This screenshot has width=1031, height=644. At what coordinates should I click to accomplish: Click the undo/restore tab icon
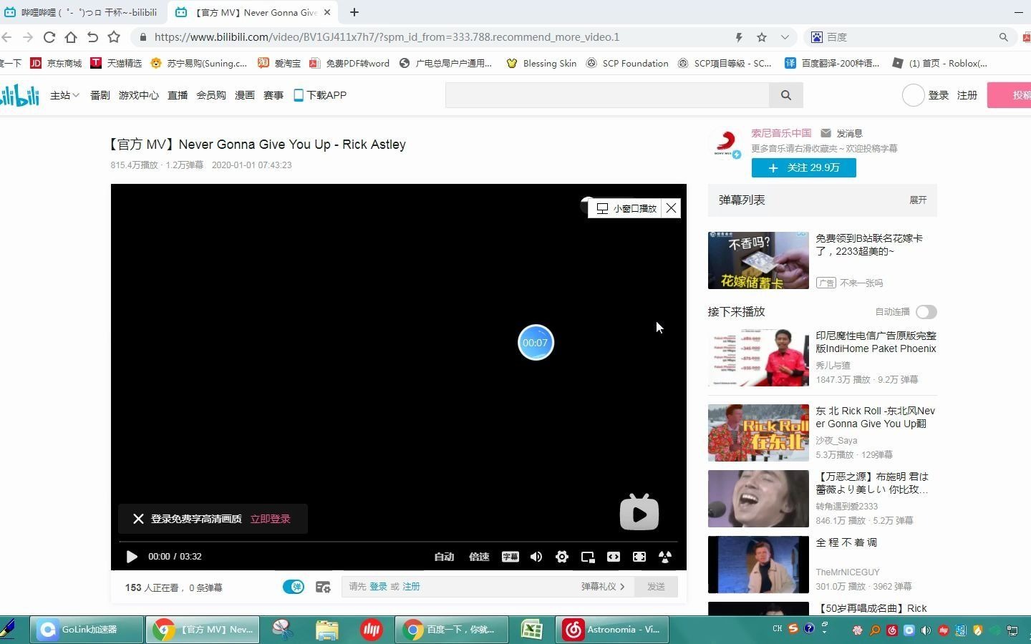coord(92,37)
